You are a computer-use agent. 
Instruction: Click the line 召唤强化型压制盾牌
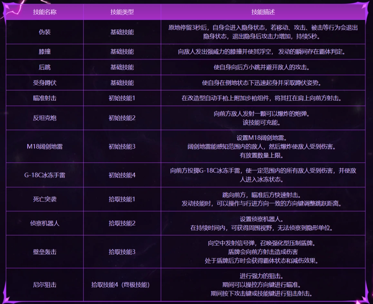[262, 243]
